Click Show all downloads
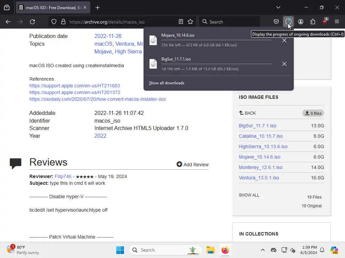This screenshot has height=258, width=345. tap(166, 83)
